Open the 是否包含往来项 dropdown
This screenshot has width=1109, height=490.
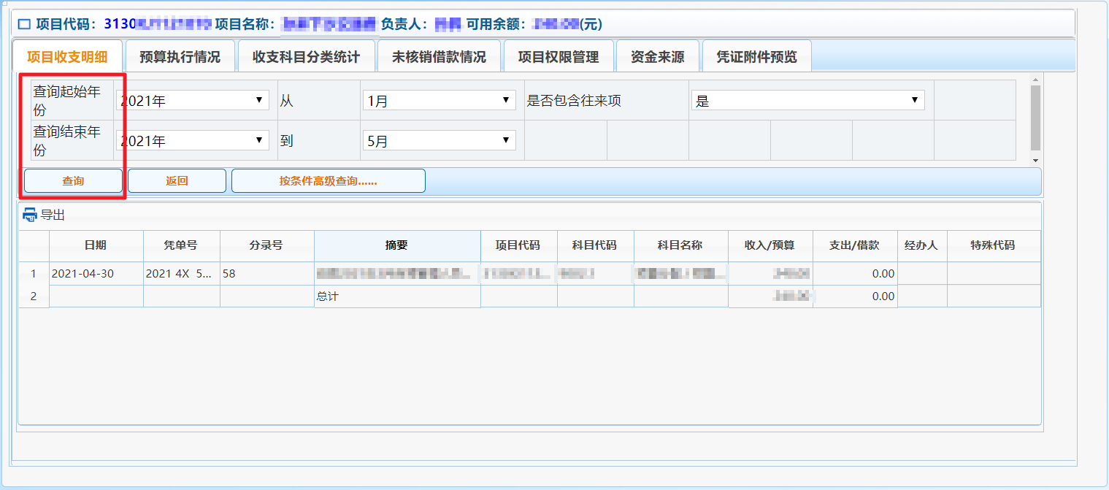(807, 101)
